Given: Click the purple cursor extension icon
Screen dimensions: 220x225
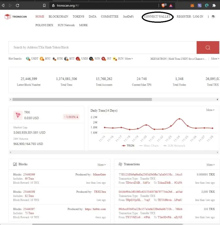Looking at the screenshot, I should (x=199, y=6).
